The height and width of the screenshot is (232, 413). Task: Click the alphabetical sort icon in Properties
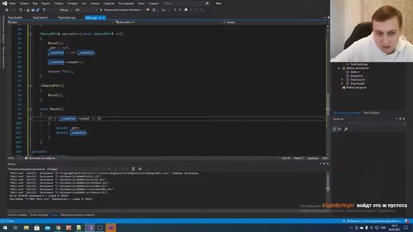pyautogui.click(x=340, y=129)
